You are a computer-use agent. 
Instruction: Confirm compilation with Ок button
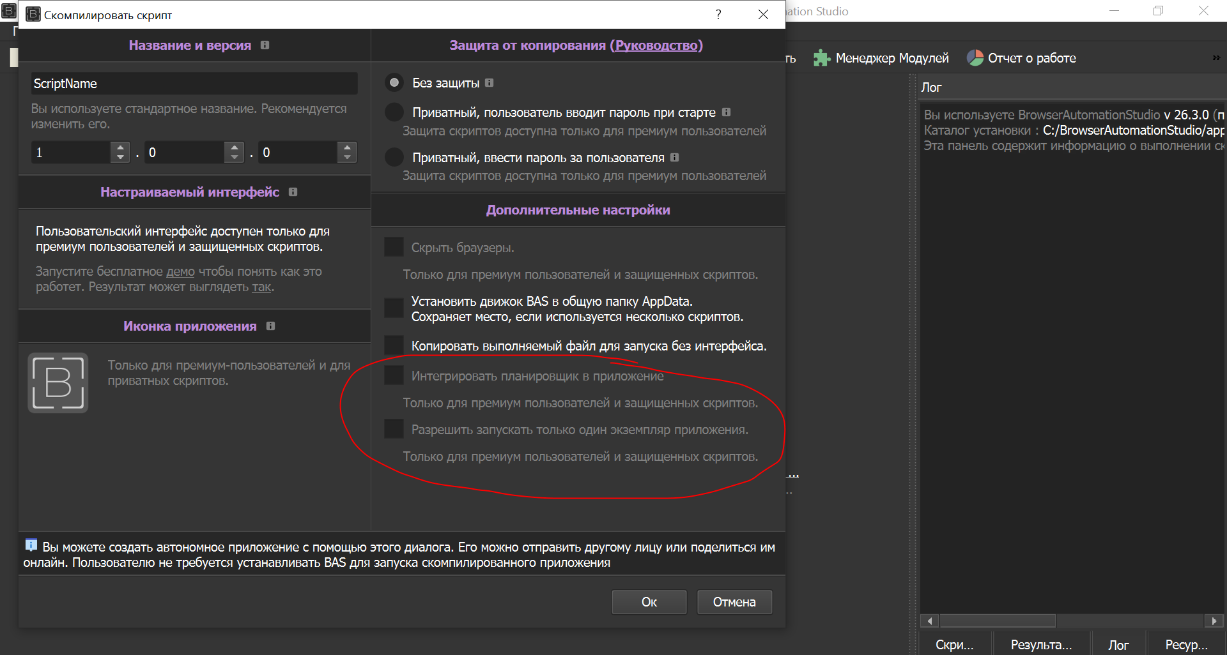649,601
